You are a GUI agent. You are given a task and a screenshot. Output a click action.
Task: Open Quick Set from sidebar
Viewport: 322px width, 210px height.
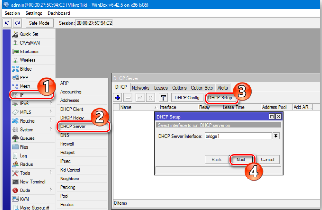pos(33,34)
